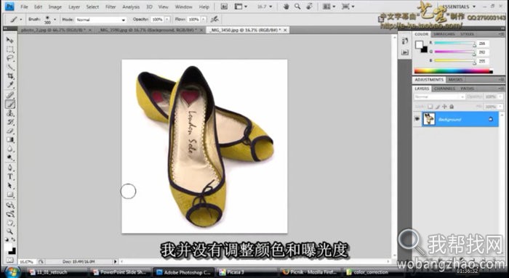509x278 pixels.
Task: Open the File menu
Action: point(24,7)
